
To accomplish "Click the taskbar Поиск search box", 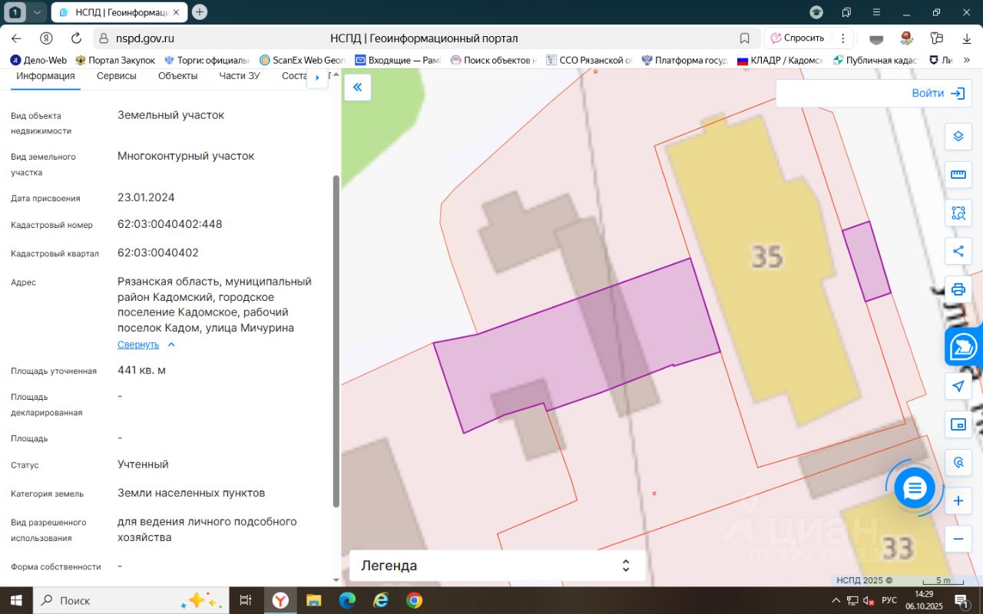I will 131,600.
